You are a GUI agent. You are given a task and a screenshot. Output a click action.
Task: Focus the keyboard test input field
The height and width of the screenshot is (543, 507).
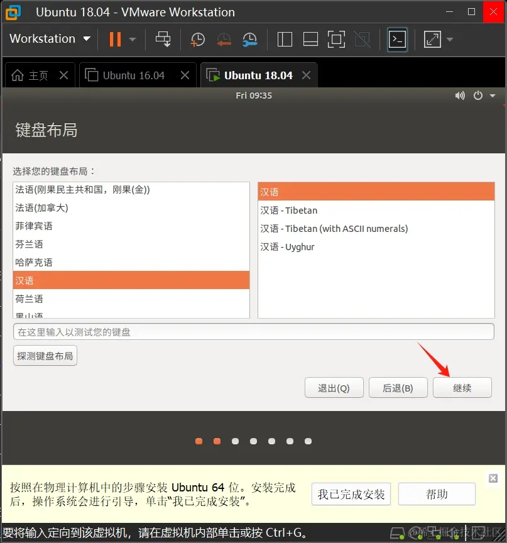tap(254, 332)
